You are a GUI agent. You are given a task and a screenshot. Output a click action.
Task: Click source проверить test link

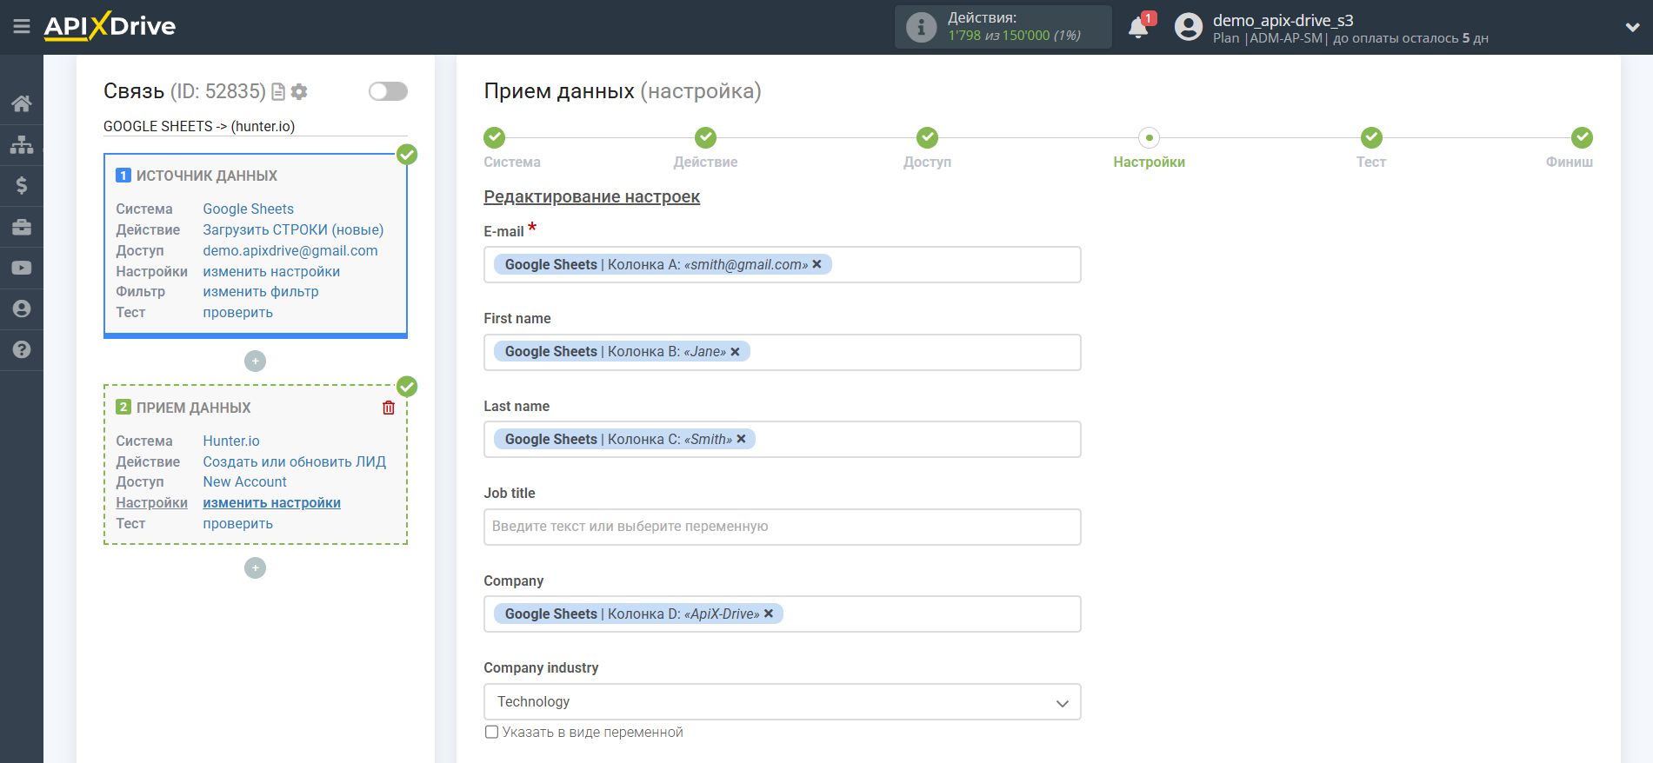click(237, 312)
